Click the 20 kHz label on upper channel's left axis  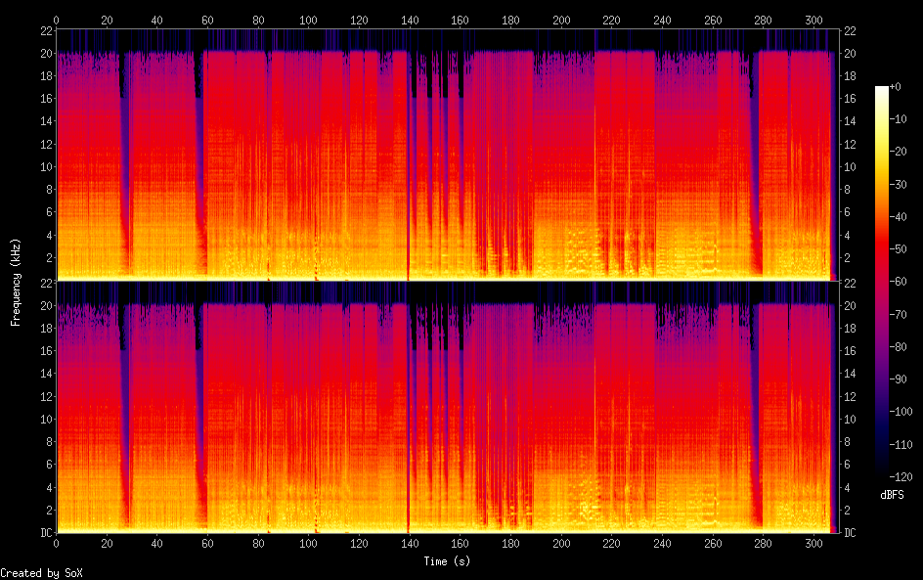44,53
